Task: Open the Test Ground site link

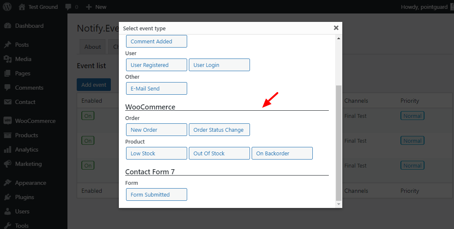Action: point(43,7)
